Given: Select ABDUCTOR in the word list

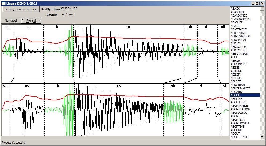Looking at the screenshot, I should 245,50.
